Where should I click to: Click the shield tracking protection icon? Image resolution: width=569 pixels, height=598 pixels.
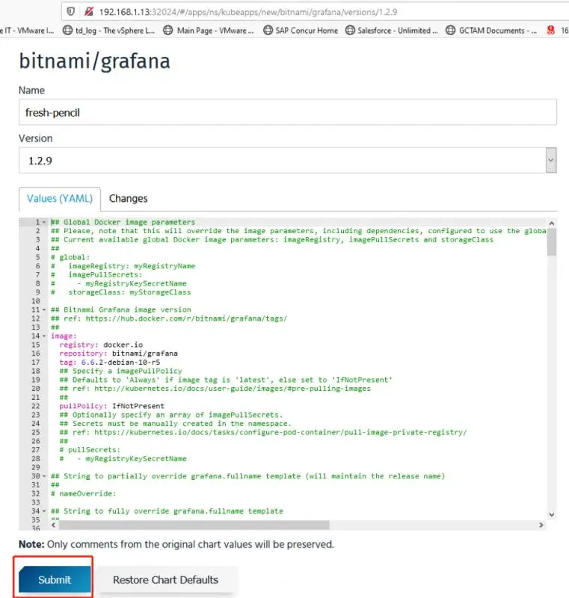[x=70, y=11]
